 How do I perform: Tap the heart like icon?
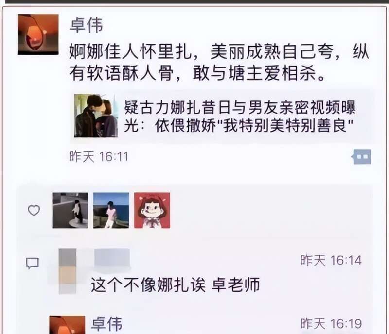(x=34, y=210)
